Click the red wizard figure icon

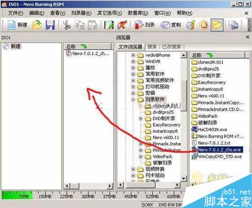click(x=122, y=25)
